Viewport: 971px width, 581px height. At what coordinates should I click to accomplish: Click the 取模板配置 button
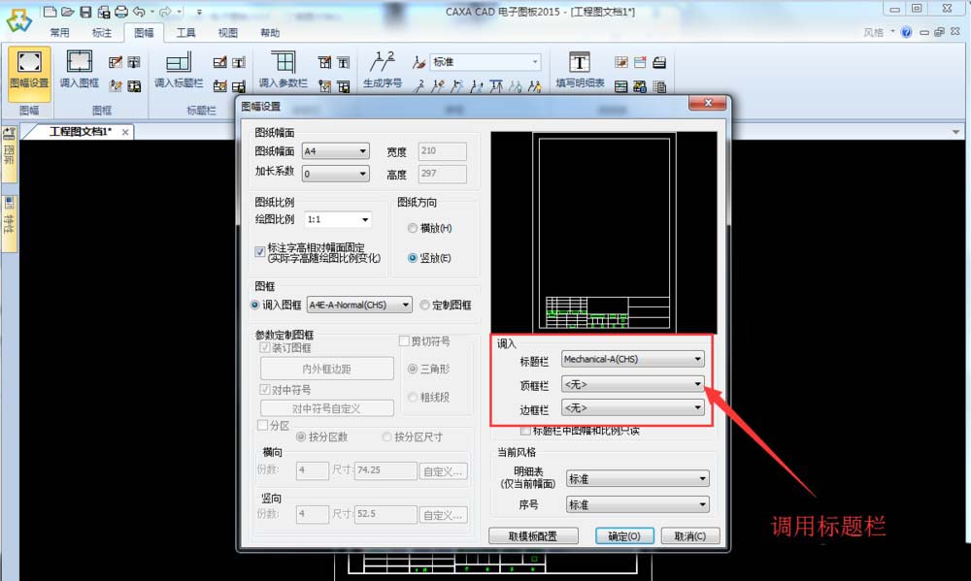click(x=533, y=535)
